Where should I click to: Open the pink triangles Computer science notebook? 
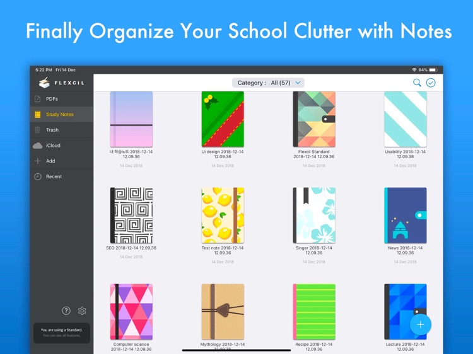[x=131, y=312]
